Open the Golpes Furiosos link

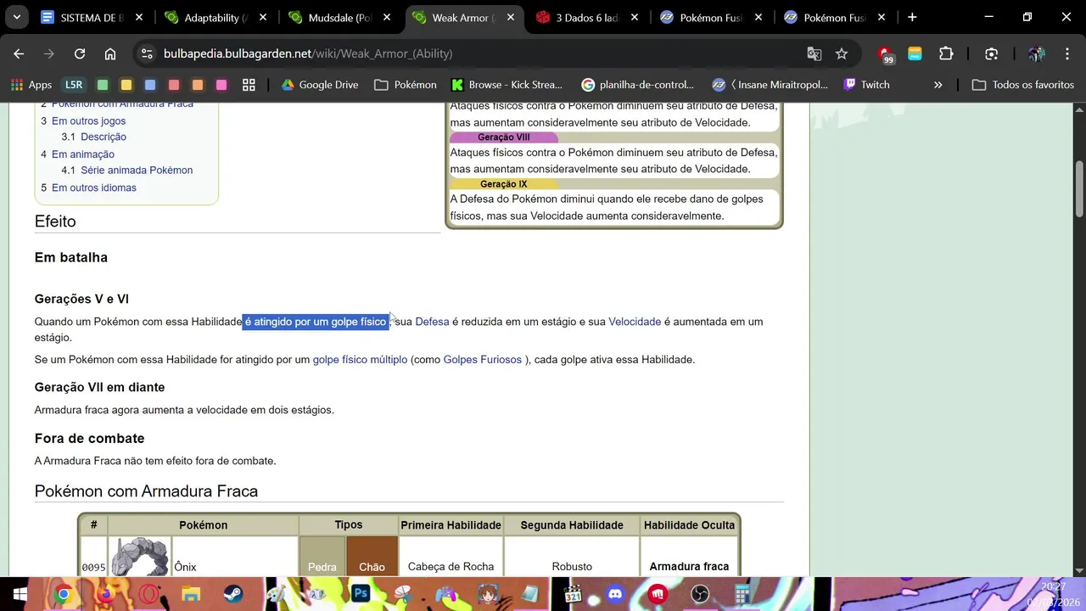483,360
